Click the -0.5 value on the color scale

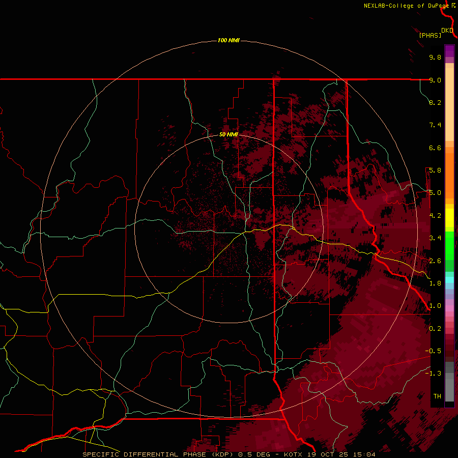click(433, 351)
